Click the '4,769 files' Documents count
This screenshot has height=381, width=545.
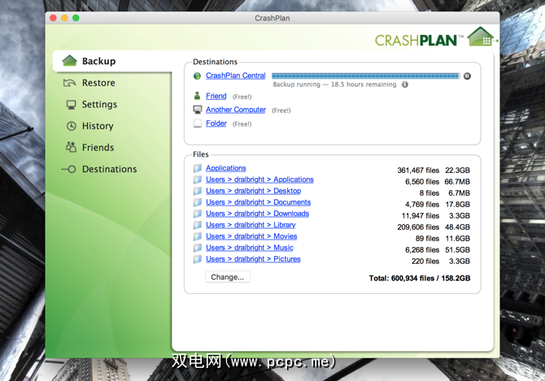422,205
